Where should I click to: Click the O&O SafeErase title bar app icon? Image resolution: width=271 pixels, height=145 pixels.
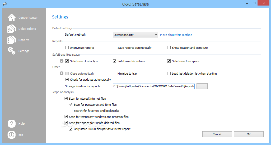5,4
